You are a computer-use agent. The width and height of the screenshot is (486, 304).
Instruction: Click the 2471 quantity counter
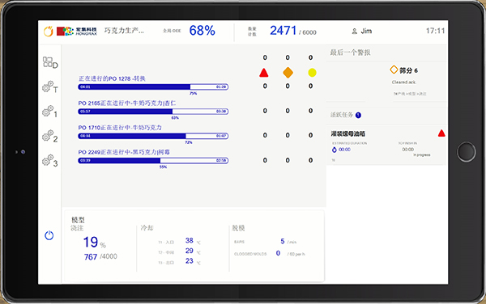[x=283, y=31]
